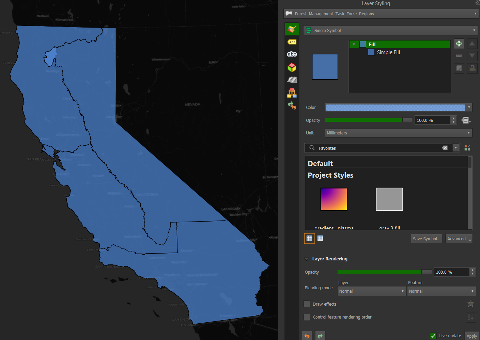Open the fill Color picker bar

tap(395, 107)
